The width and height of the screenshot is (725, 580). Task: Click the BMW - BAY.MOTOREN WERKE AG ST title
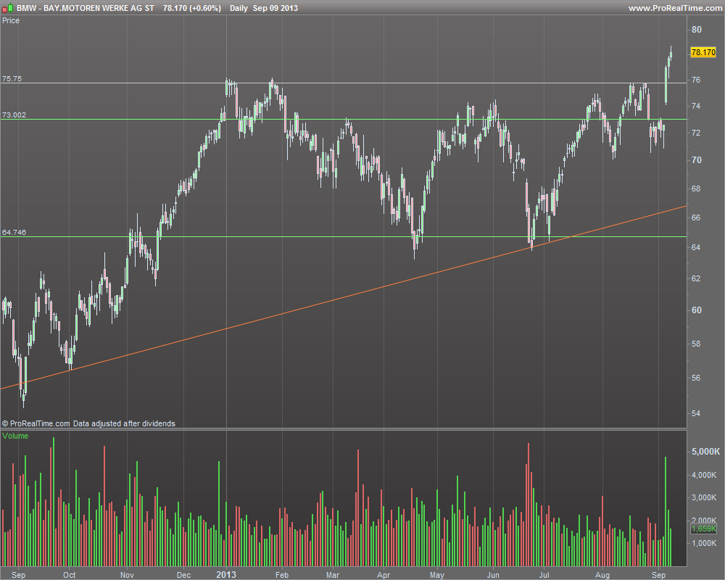pyautogui.click(x=86, y=8)
